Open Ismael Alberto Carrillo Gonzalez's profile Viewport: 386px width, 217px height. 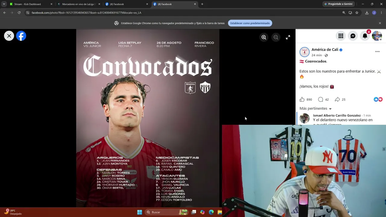point(337,115)
